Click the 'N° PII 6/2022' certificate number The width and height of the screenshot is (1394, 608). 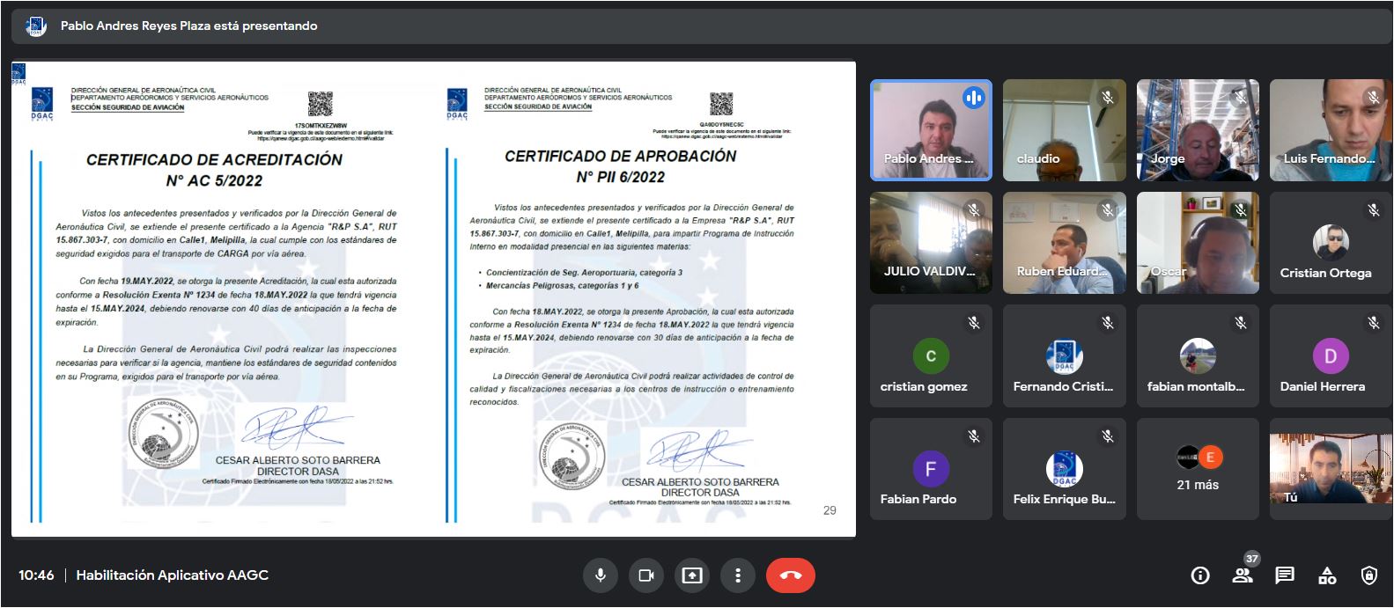[621, 178]
